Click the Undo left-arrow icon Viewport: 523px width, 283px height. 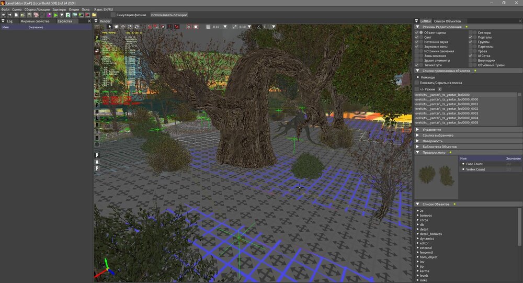coord(4,15)
